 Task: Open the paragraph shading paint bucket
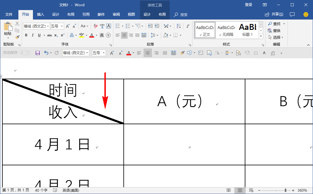coord(166,35)
